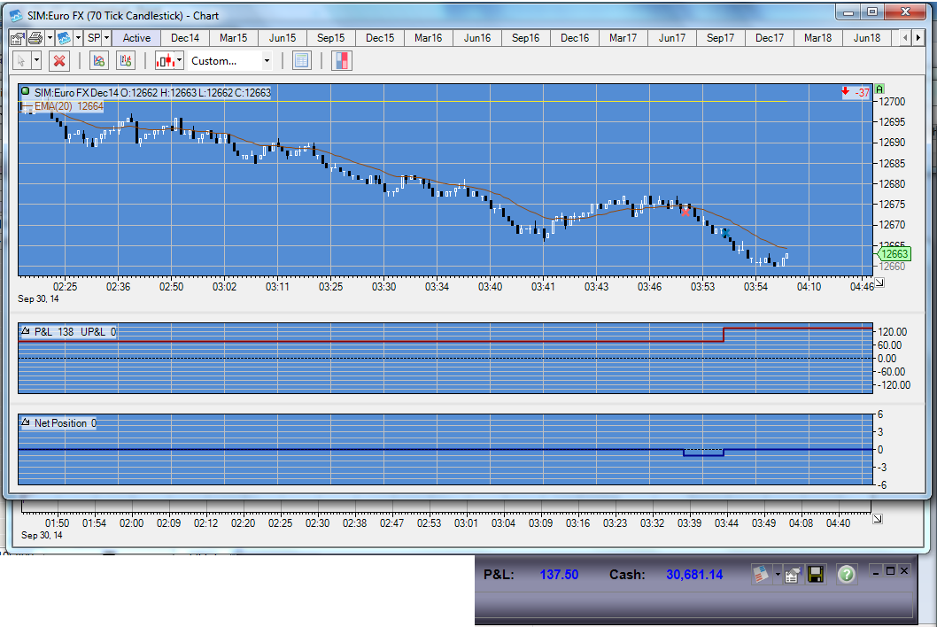This screenshot has width=937, height=627.
Task: Expand the chart template dropdown arrow
Action: (78, 38)
